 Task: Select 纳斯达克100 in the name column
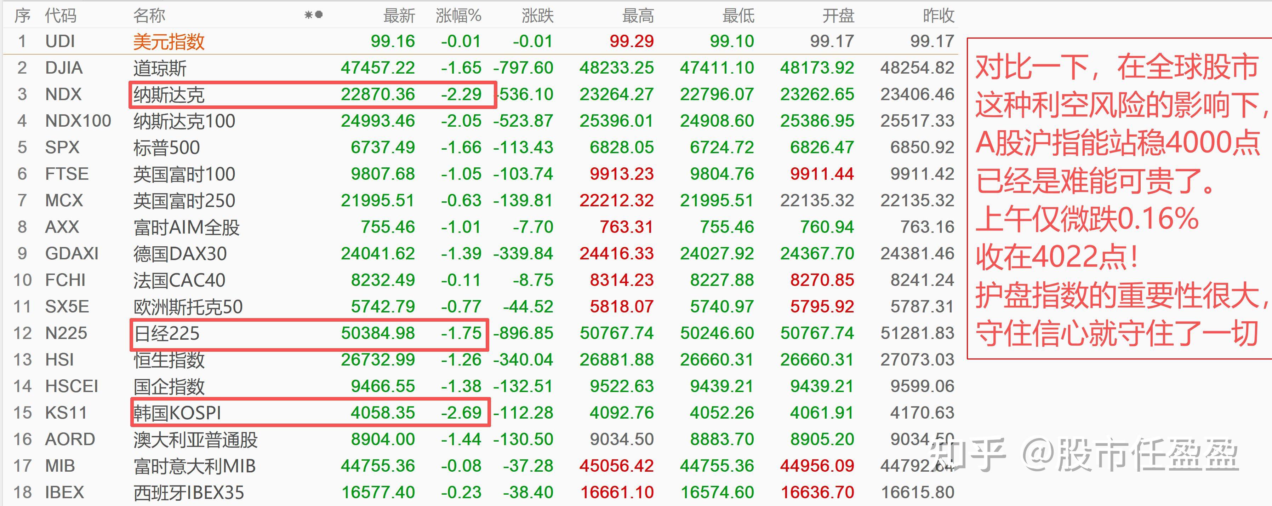184,121
